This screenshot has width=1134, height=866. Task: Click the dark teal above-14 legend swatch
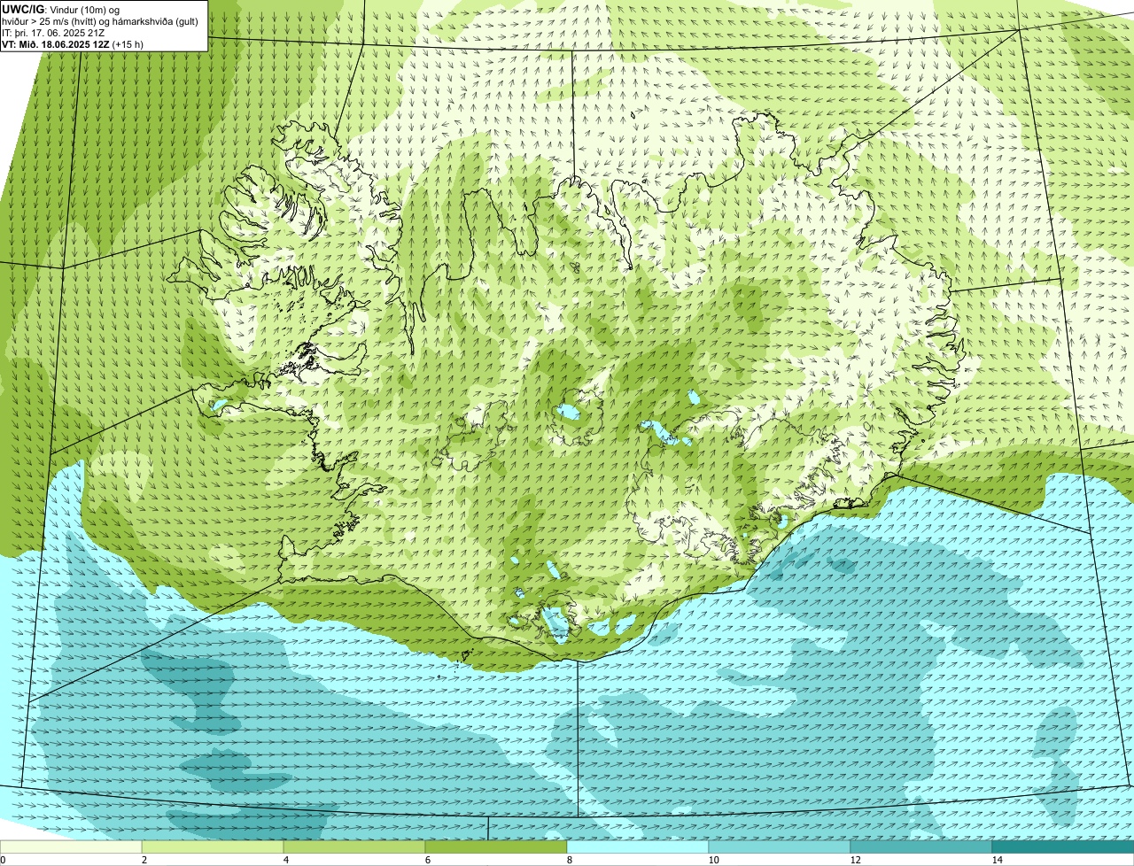[1063, 847]
